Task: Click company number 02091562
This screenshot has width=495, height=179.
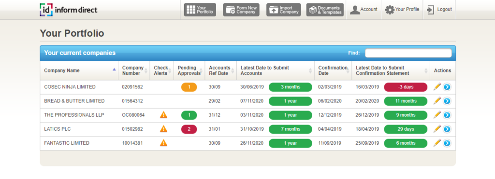Action: 132,87
